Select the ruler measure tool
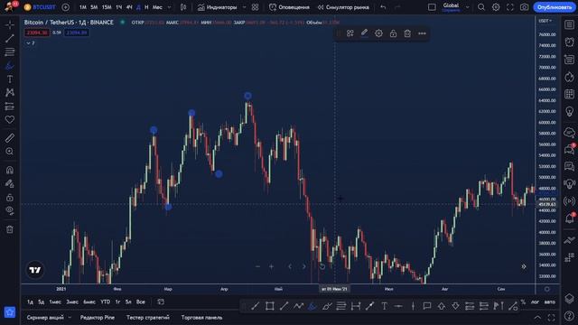Image resolution: width=578 pixels, height=325 pixels. click(10, 138)
